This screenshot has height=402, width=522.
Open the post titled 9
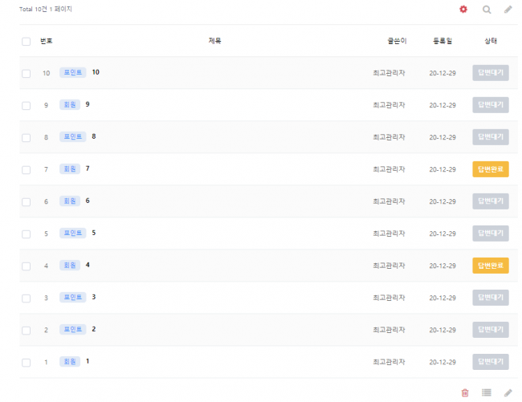[88, 104]
